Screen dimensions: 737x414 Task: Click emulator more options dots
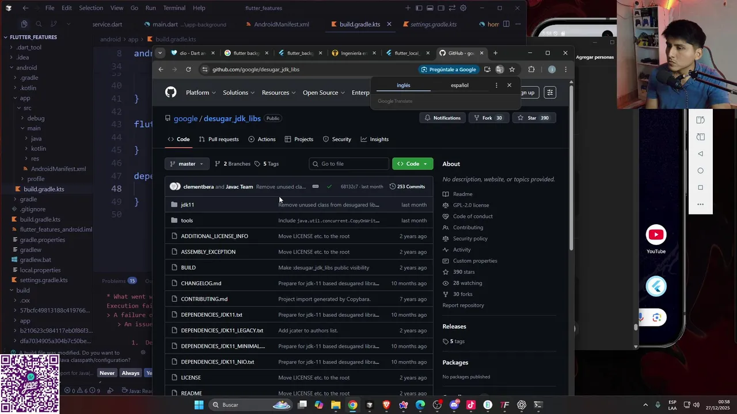700,204
